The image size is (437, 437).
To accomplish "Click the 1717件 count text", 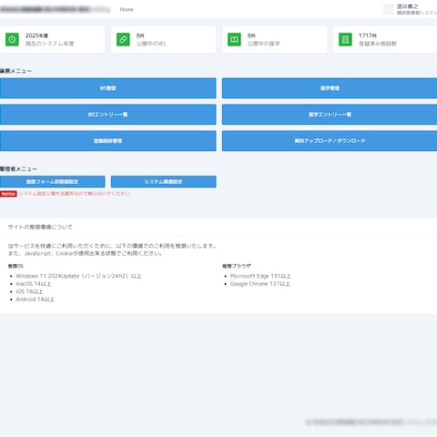I will pyautogui.click(x=368, y=36).
